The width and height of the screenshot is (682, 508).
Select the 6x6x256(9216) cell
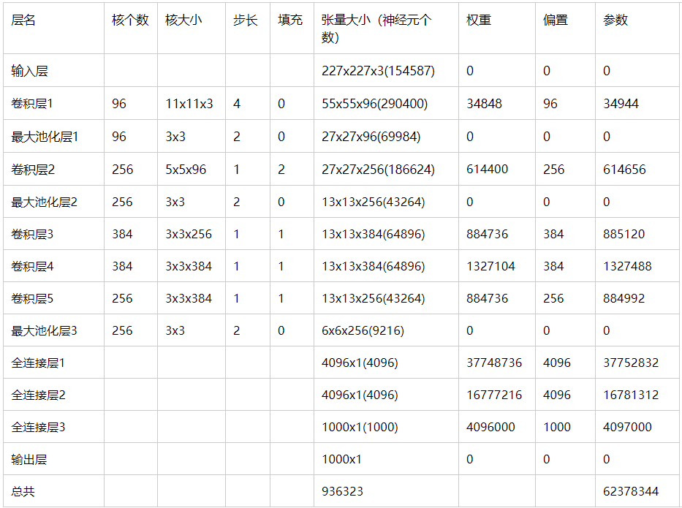point(363,330)
